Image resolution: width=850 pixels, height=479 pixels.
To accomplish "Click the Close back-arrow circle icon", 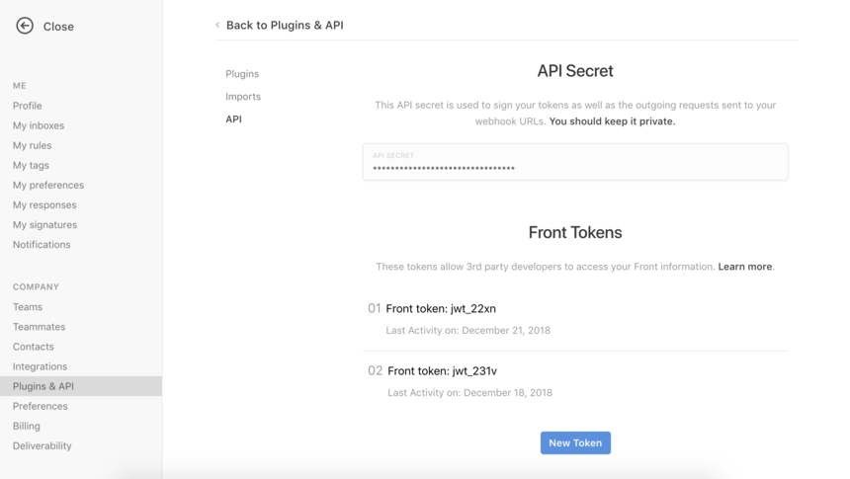I will (x=25, y=26).
